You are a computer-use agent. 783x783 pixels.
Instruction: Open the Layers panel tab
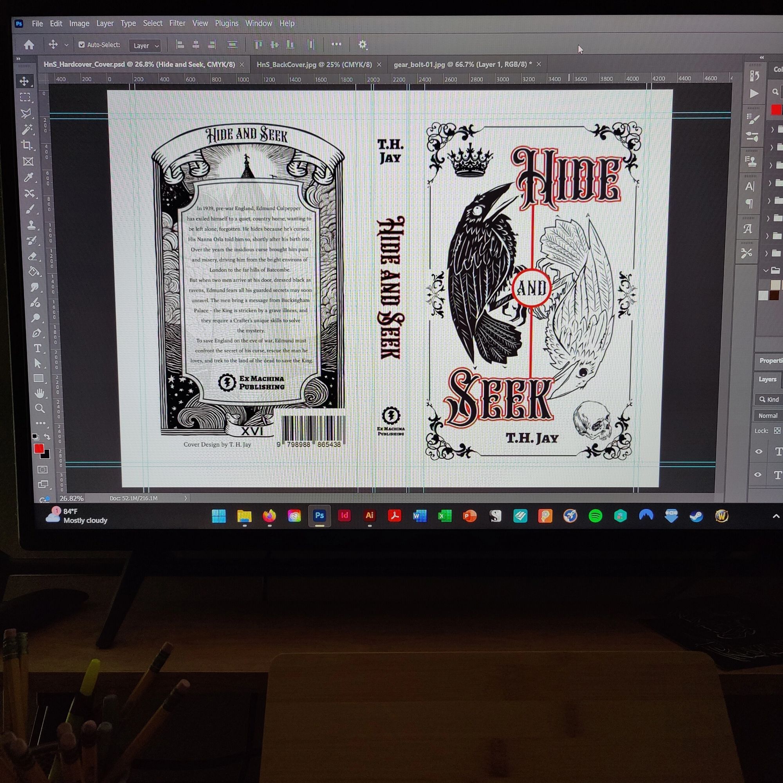pos(767,379)
